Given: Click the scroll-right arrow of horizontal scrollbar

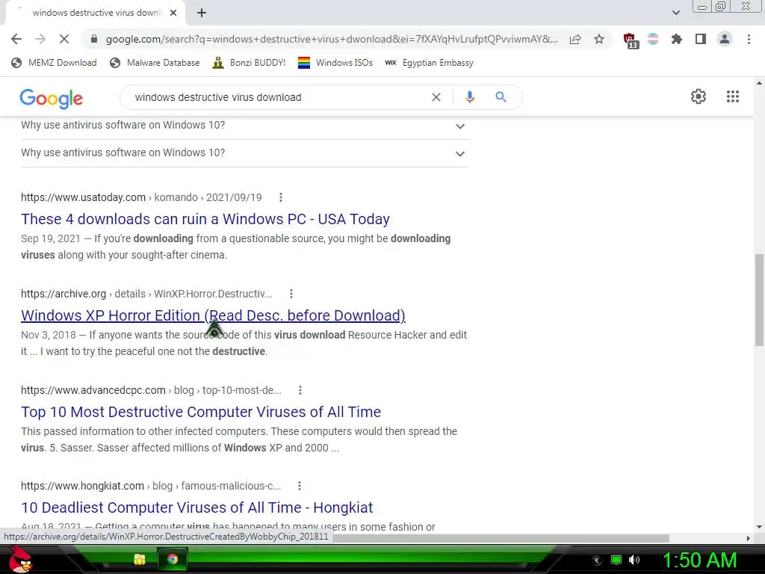Looking at the screenshot, I should point(749,538).
